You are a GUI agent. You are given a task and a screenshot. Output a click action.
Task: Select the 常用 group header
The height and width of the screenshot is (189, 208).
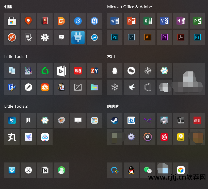coord(111,56)
